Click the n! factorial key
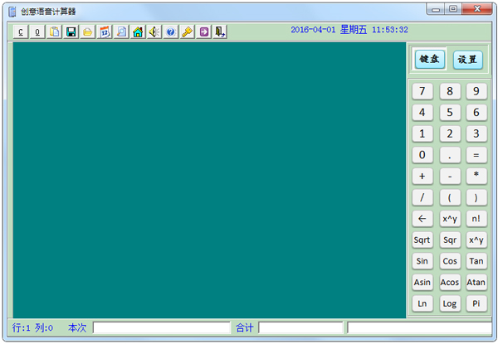498x344 pixels. [476, 219]
